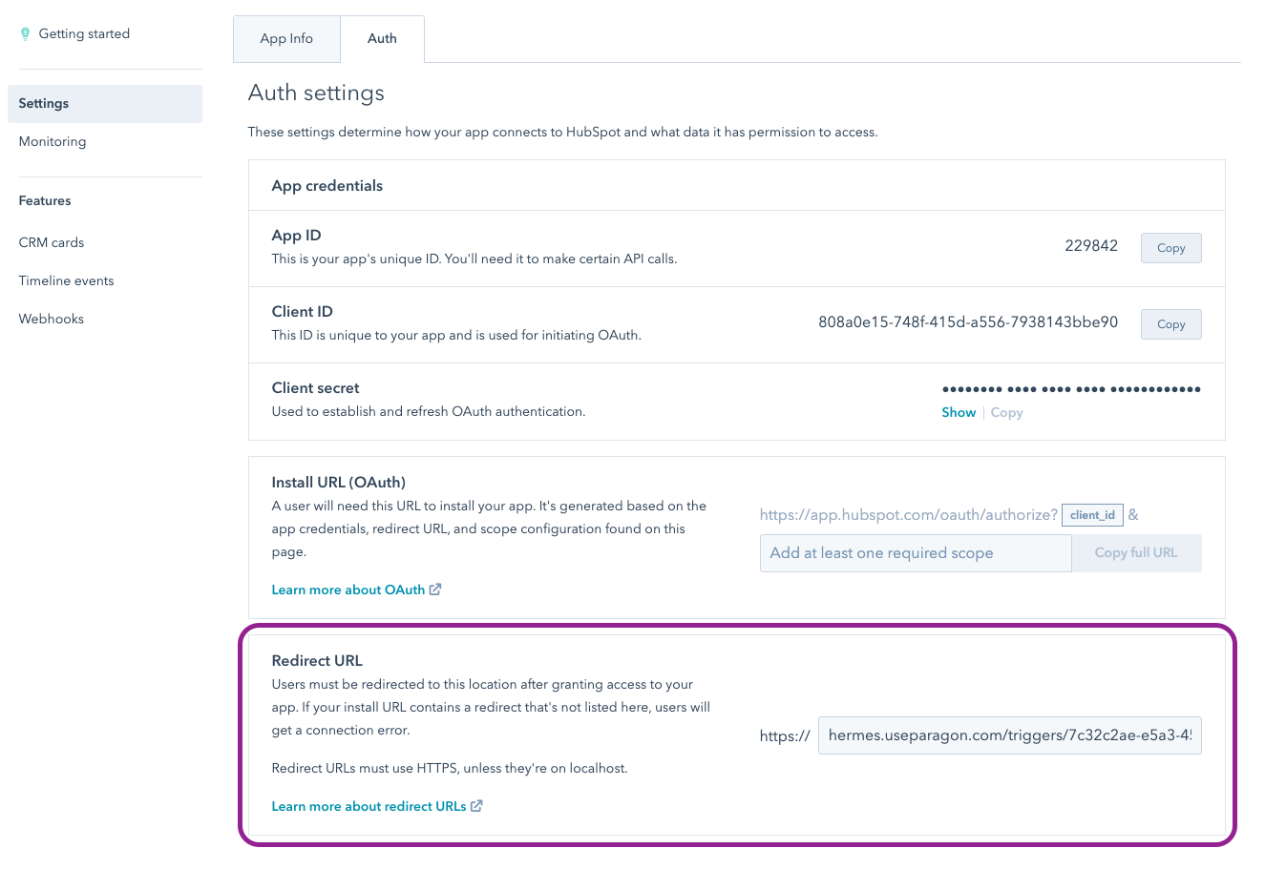Click the Add at least one required scope field
1286x869 pixels.
click(x=916, y=553)
